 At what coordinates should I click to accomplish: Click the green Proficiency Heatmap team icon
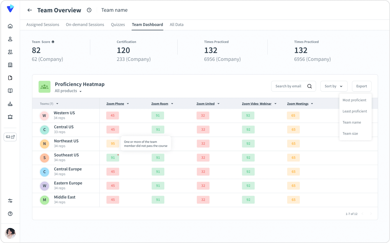coord(45,87)
